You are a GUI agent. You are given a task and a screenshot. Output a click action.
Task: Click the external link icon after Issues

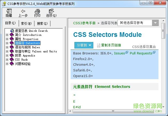point(127,52)
